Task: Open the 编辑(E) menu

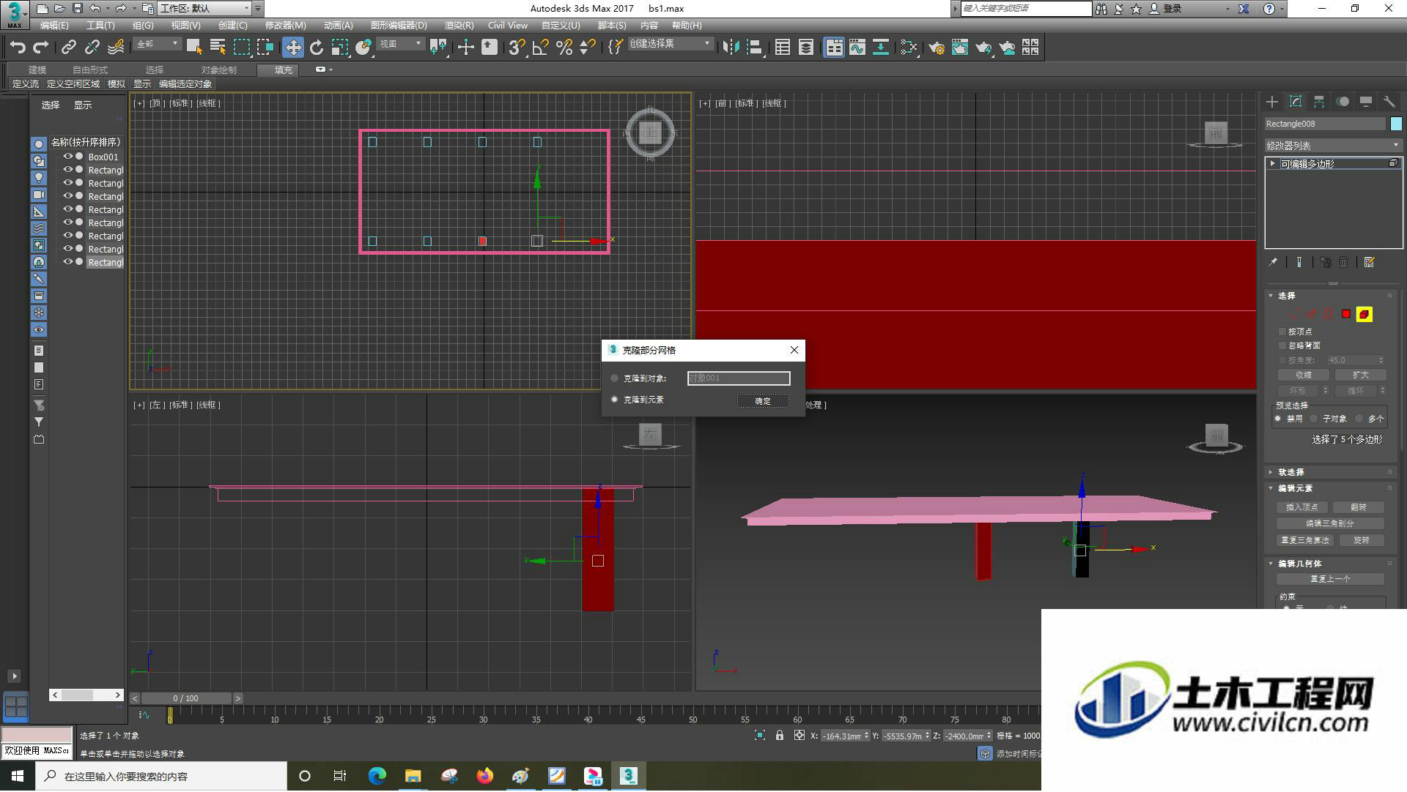Action: [x=54, y=26]
